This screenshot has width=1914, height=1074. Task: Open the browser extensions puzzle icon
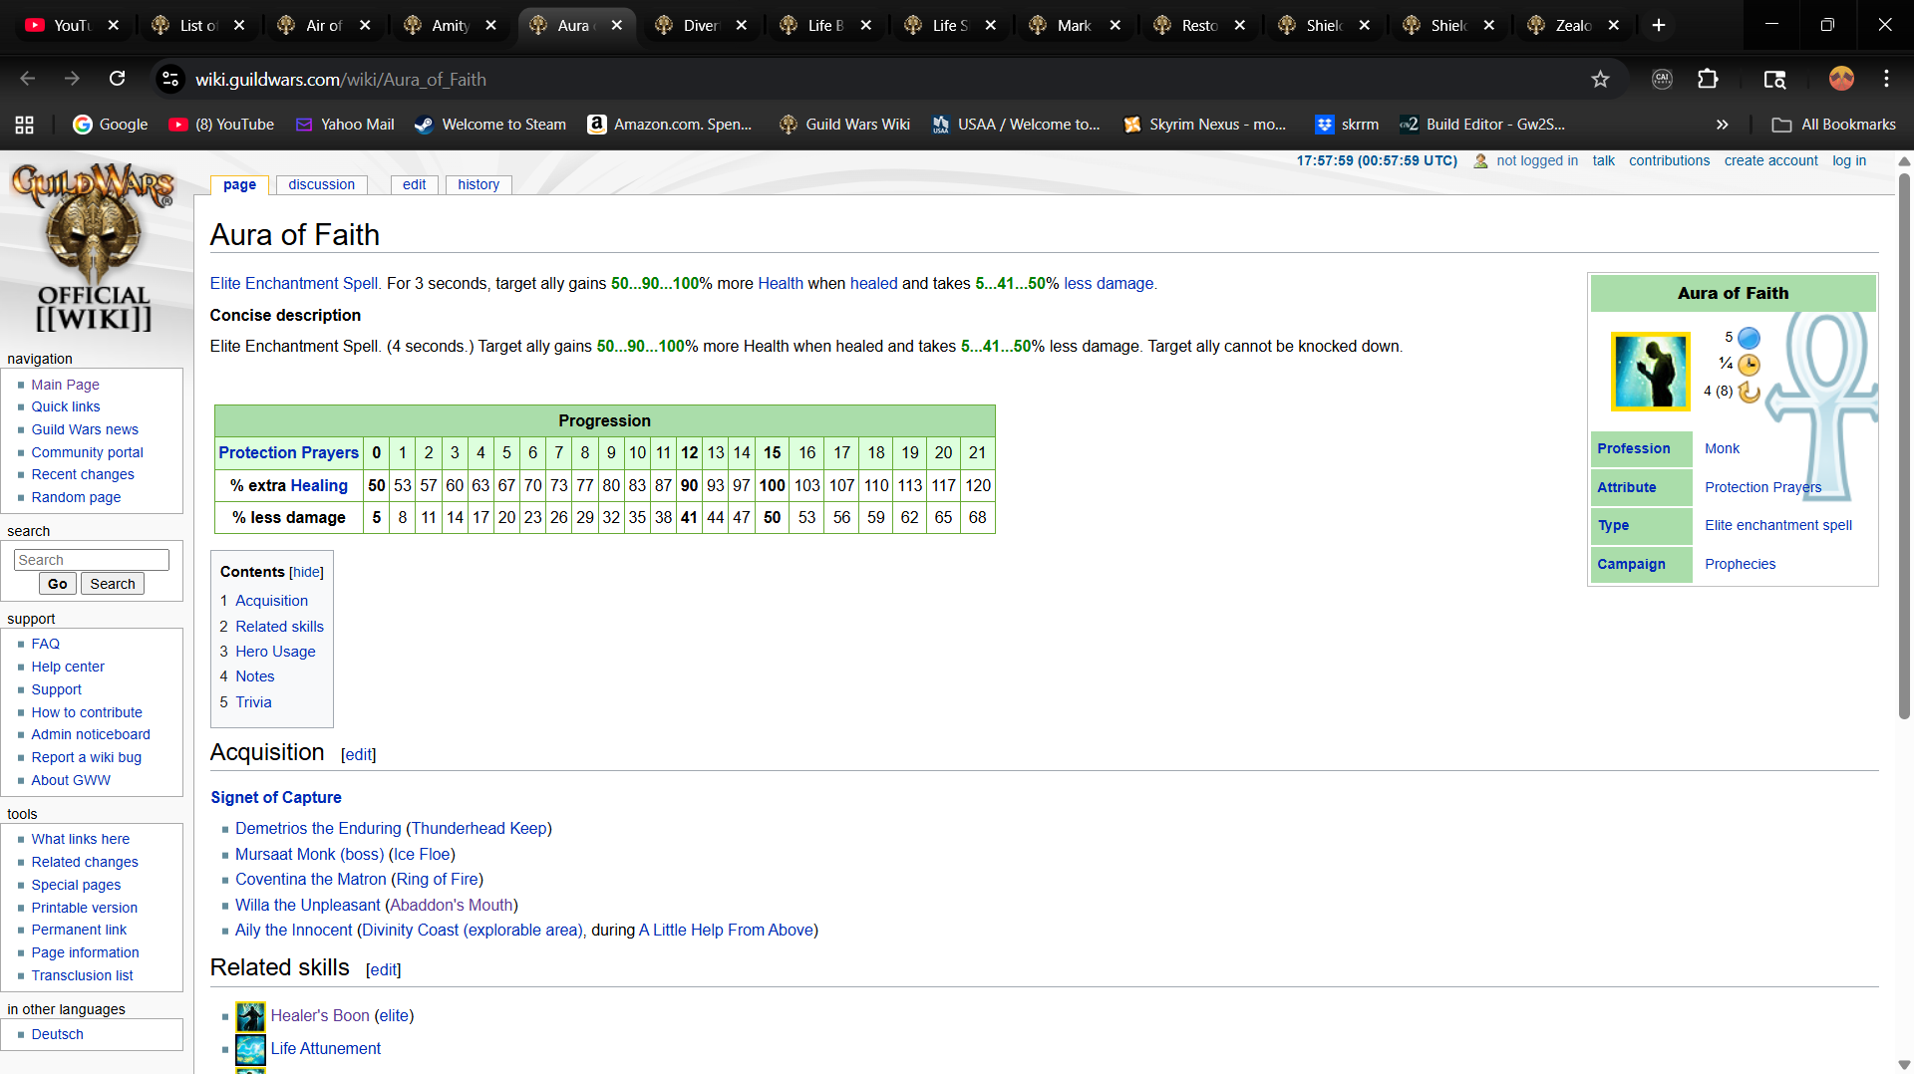1708,79
